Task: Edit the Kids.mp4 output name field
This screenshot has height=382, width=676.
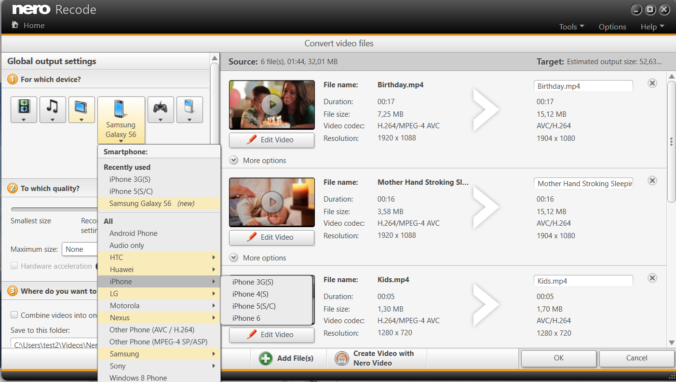Action: (583, 281)
